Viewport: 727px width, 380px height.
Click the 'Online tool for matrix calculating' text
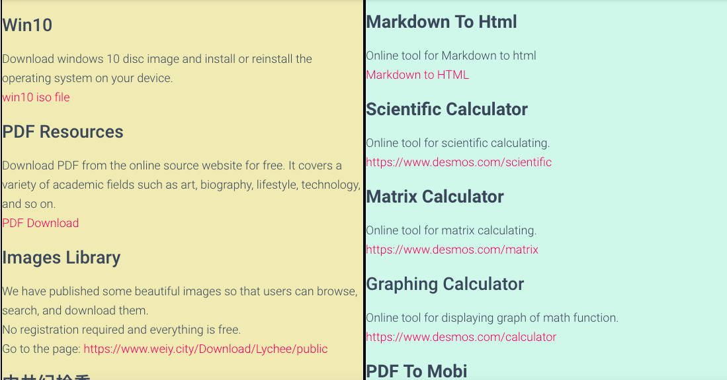click(451, 230)
